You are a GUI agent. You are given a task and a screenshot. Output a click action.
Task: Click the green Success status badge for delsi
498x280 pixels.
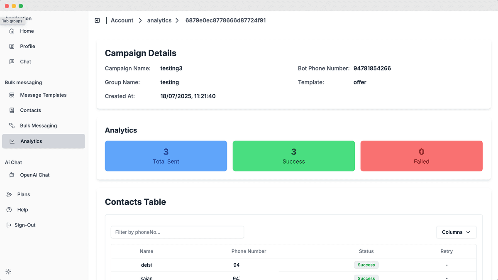[366, 265]
